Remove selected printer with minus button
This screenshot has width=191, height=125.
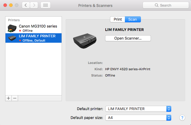click(15, 98)
